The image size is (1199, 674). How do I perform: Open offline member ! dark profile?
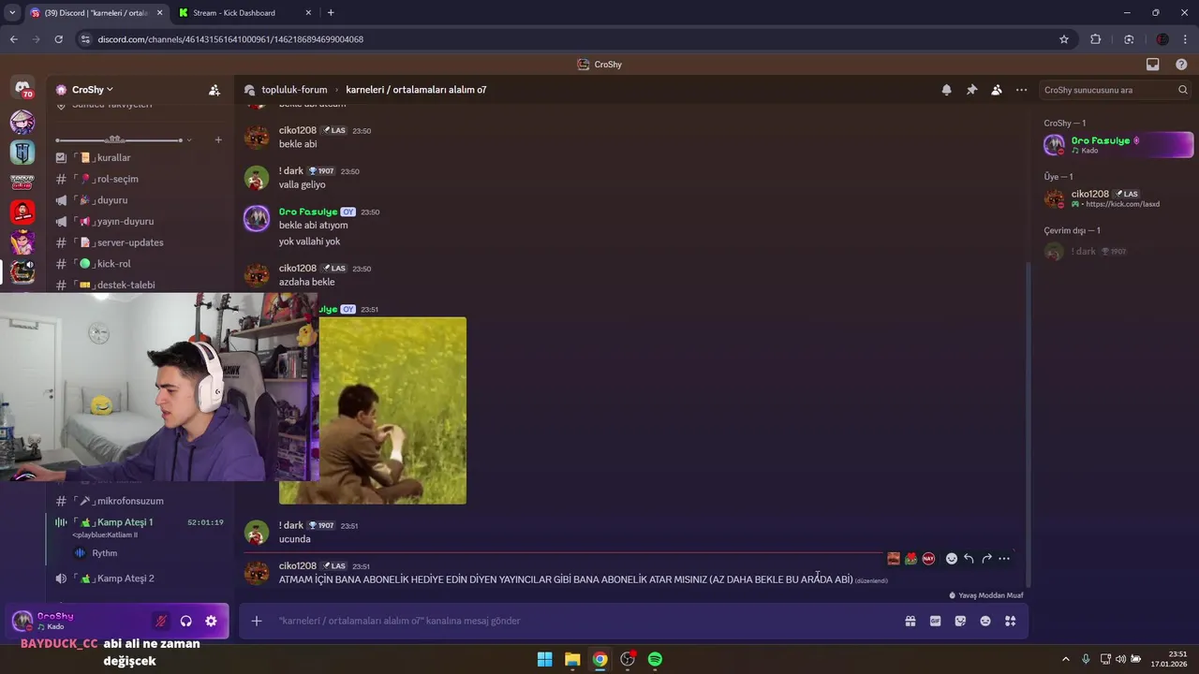click(x=1117, y=252)
